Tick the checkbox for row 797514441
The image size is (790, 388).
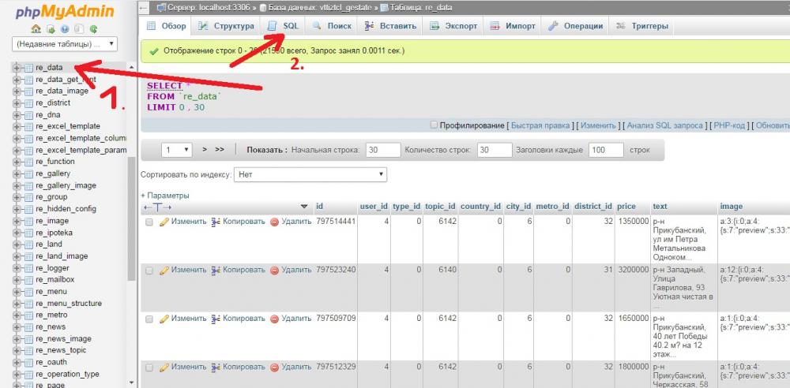(149, 222)
